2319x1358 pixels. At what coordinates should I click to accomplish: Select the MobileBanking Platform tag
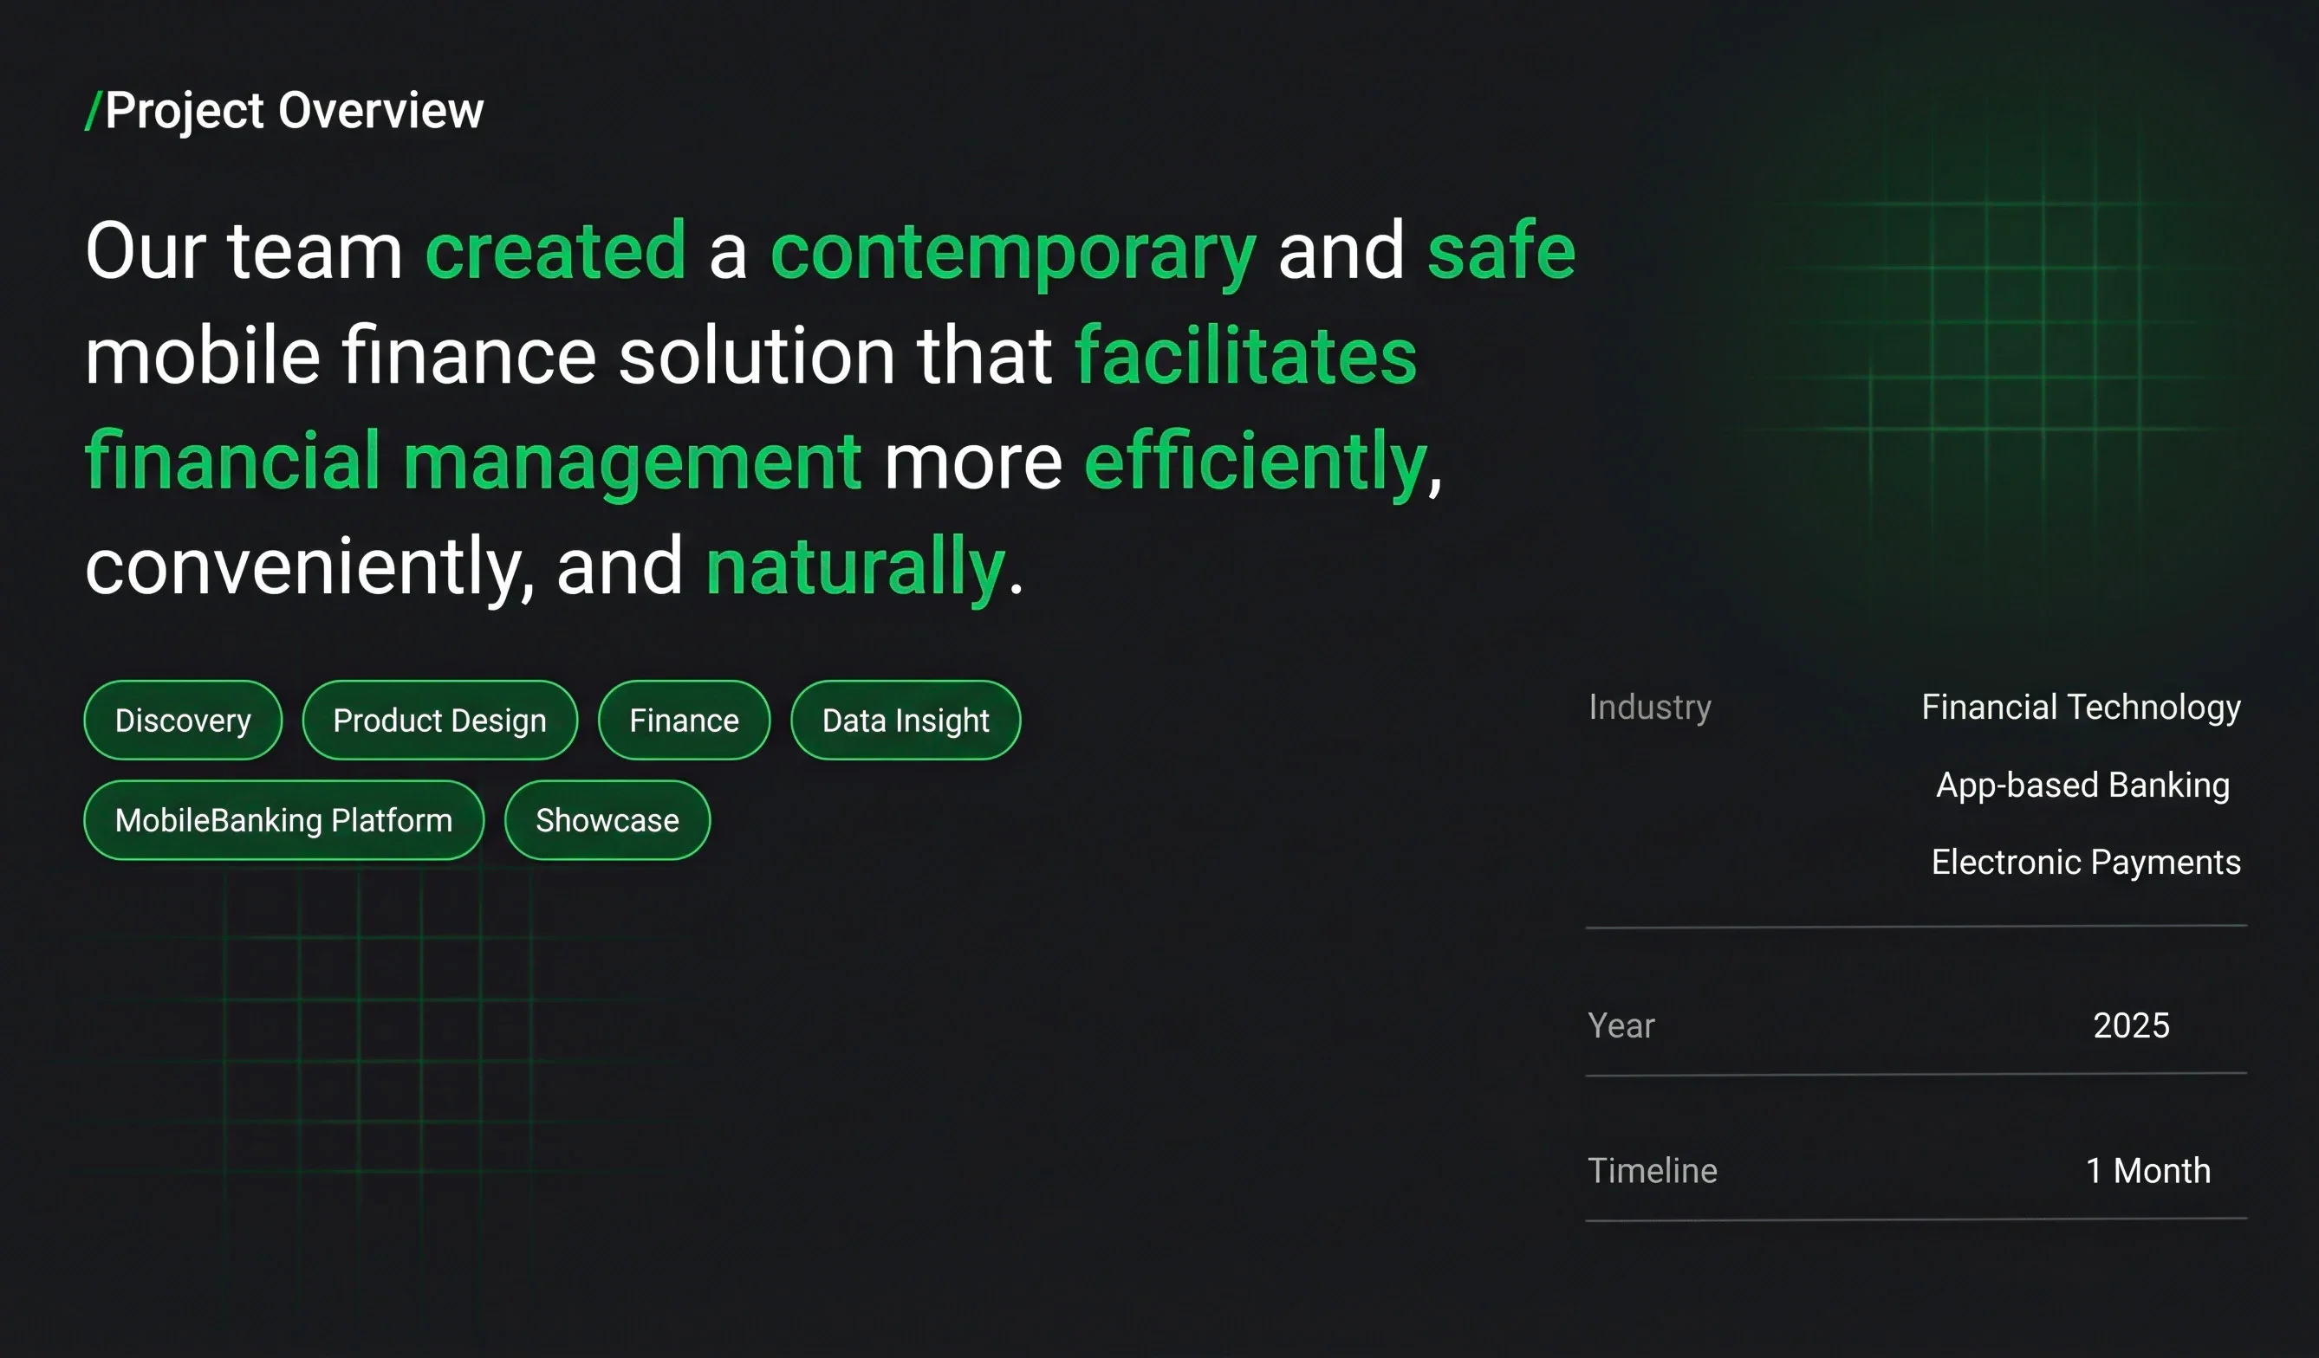[283, 820]
